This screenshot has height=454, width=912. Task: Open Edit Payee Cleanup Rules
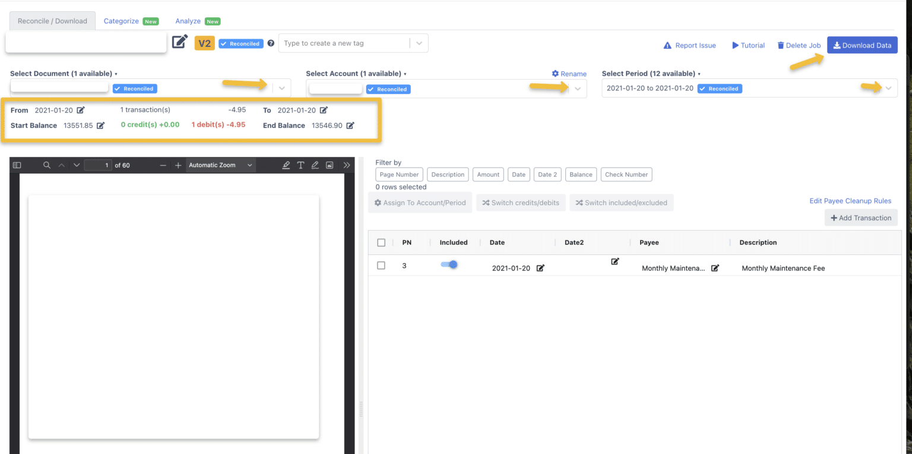coord(850,201)
